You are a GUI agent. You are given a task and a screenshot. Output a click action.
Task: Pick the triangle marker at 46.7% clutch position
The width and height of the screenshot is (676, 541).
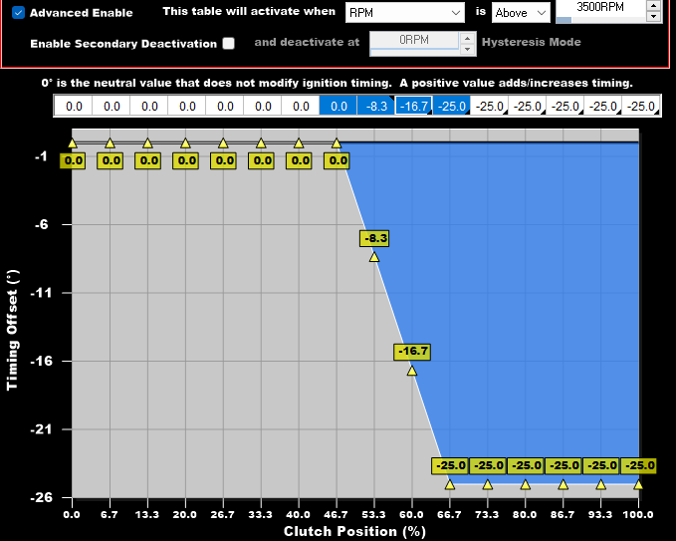[x=337, y=143]
